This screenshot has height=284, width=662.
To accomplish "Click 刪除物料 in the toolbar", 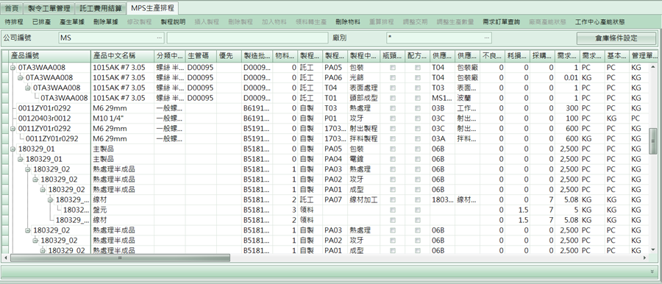I will point(348,21).
